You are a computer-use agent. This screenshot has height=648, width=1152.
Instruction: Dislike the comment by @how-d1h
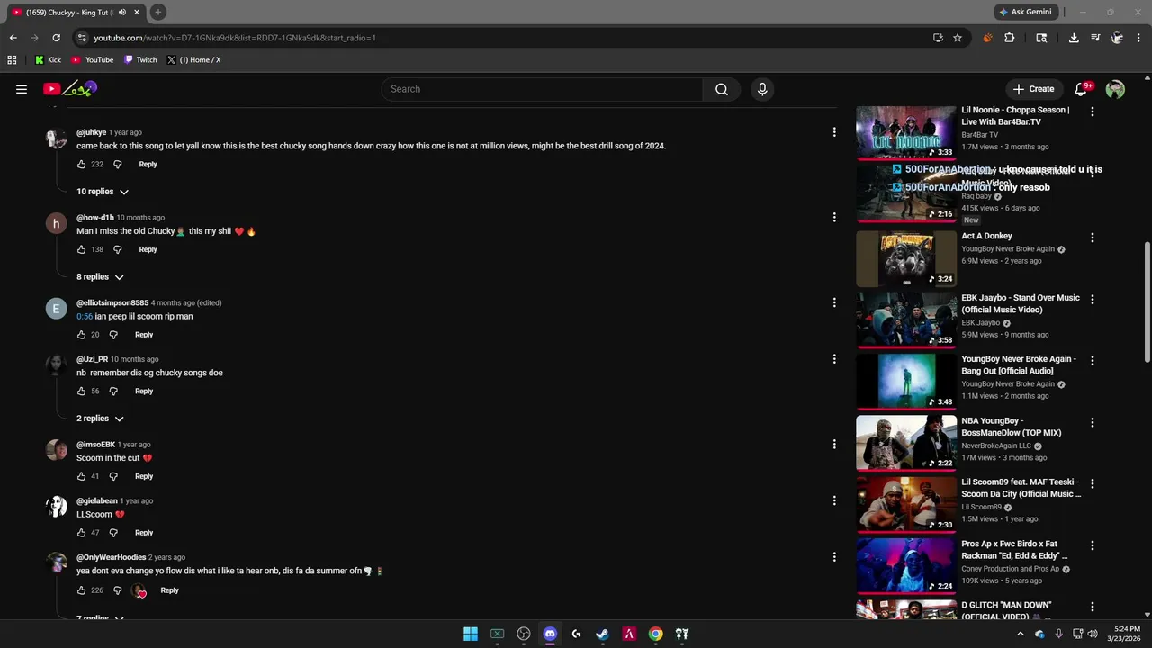(x=117, y=249)
